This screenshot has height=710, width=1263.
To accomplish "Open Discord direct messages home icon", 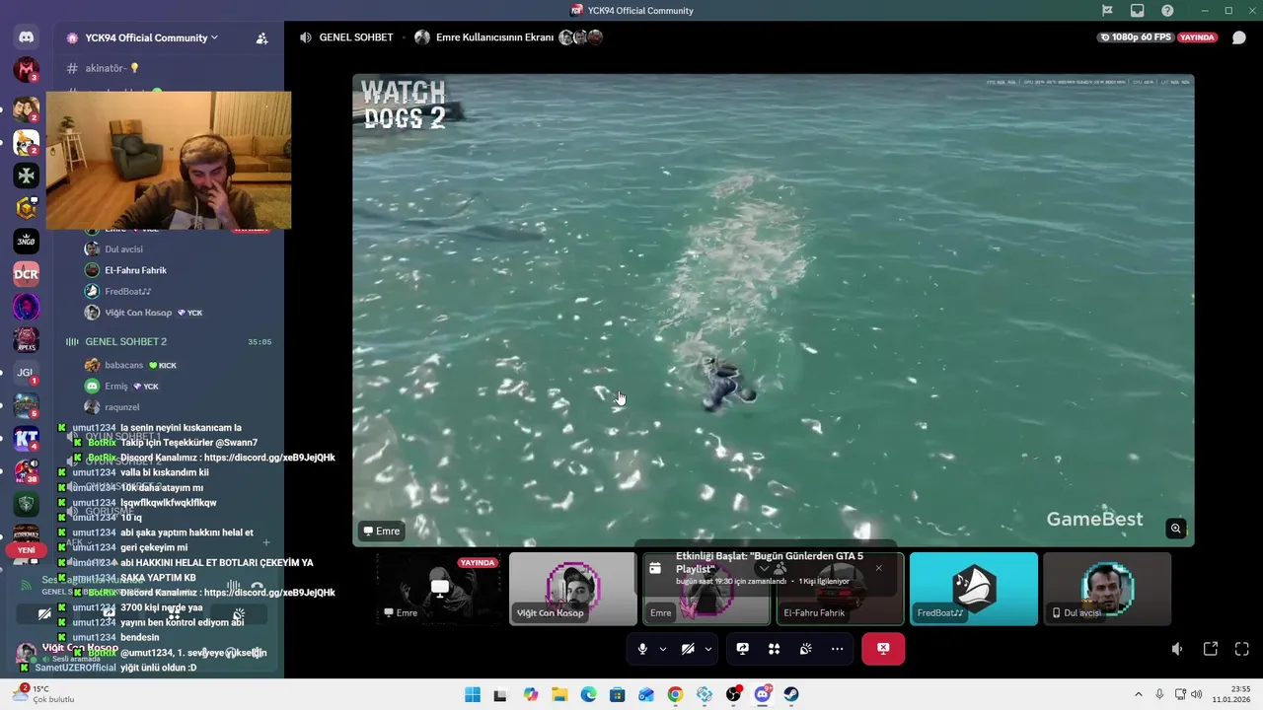I will click(x=26, y=37).
